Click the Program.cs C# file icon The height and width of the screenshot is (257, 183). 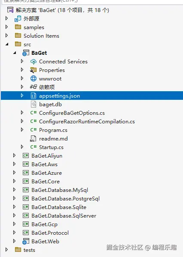pos(34,130)
